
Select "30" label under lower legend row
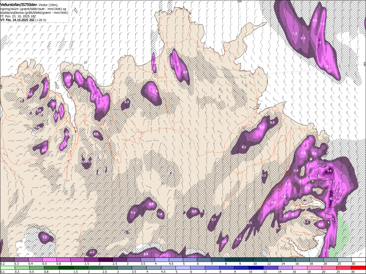(x=353, y=272)
